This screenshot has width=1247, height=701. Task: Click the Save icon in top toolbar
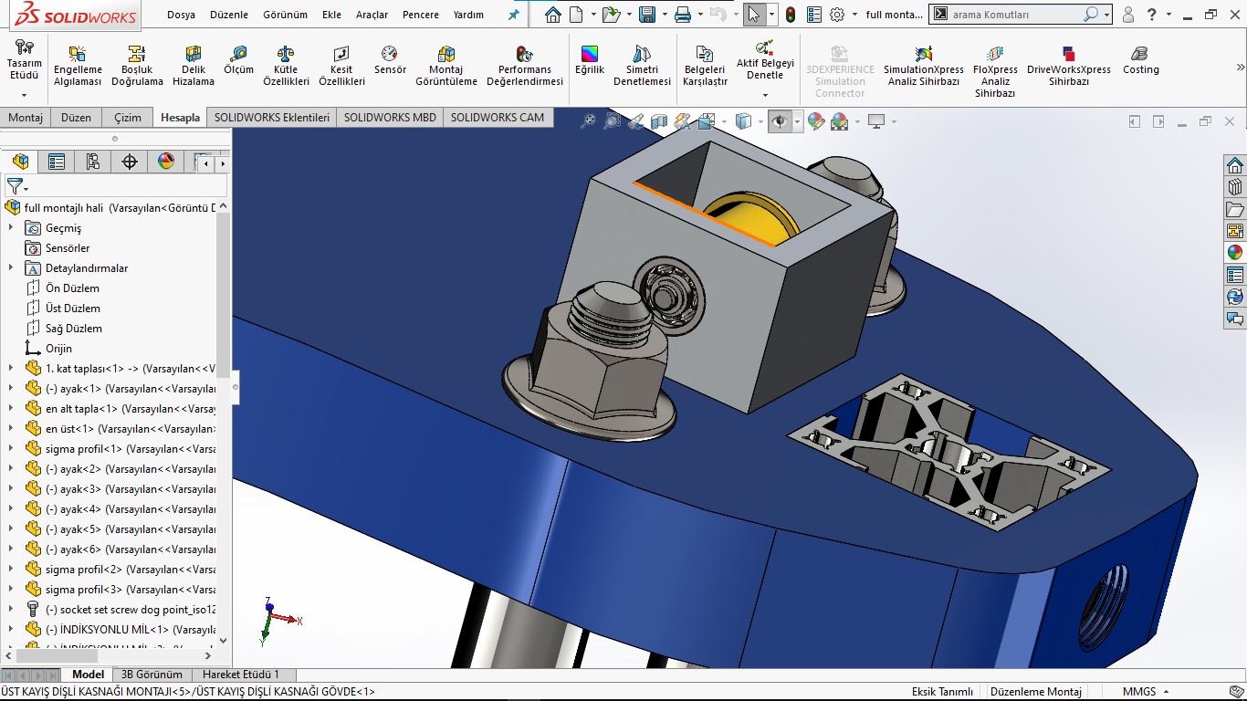tap(647, 15)
